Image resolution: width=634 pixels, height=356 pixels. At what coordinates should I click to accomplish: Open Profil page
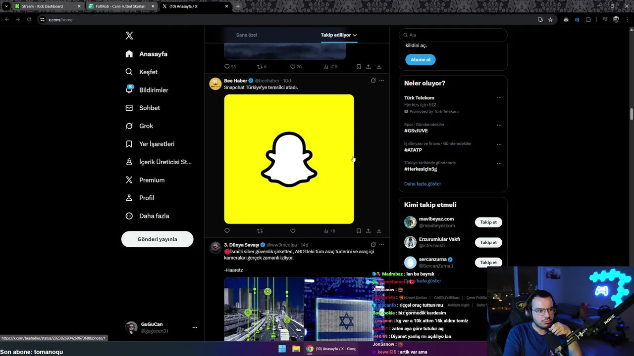[140, 198]
